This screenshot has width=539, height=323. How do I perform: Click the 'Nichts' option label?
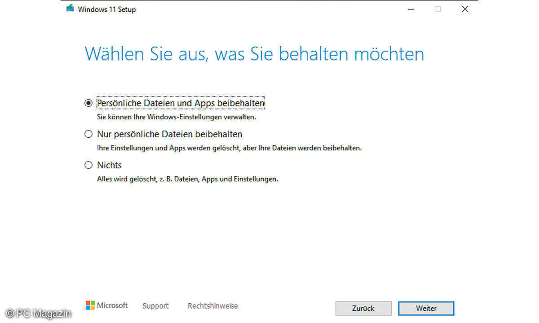pyautogui.click(x=109, y=165)
